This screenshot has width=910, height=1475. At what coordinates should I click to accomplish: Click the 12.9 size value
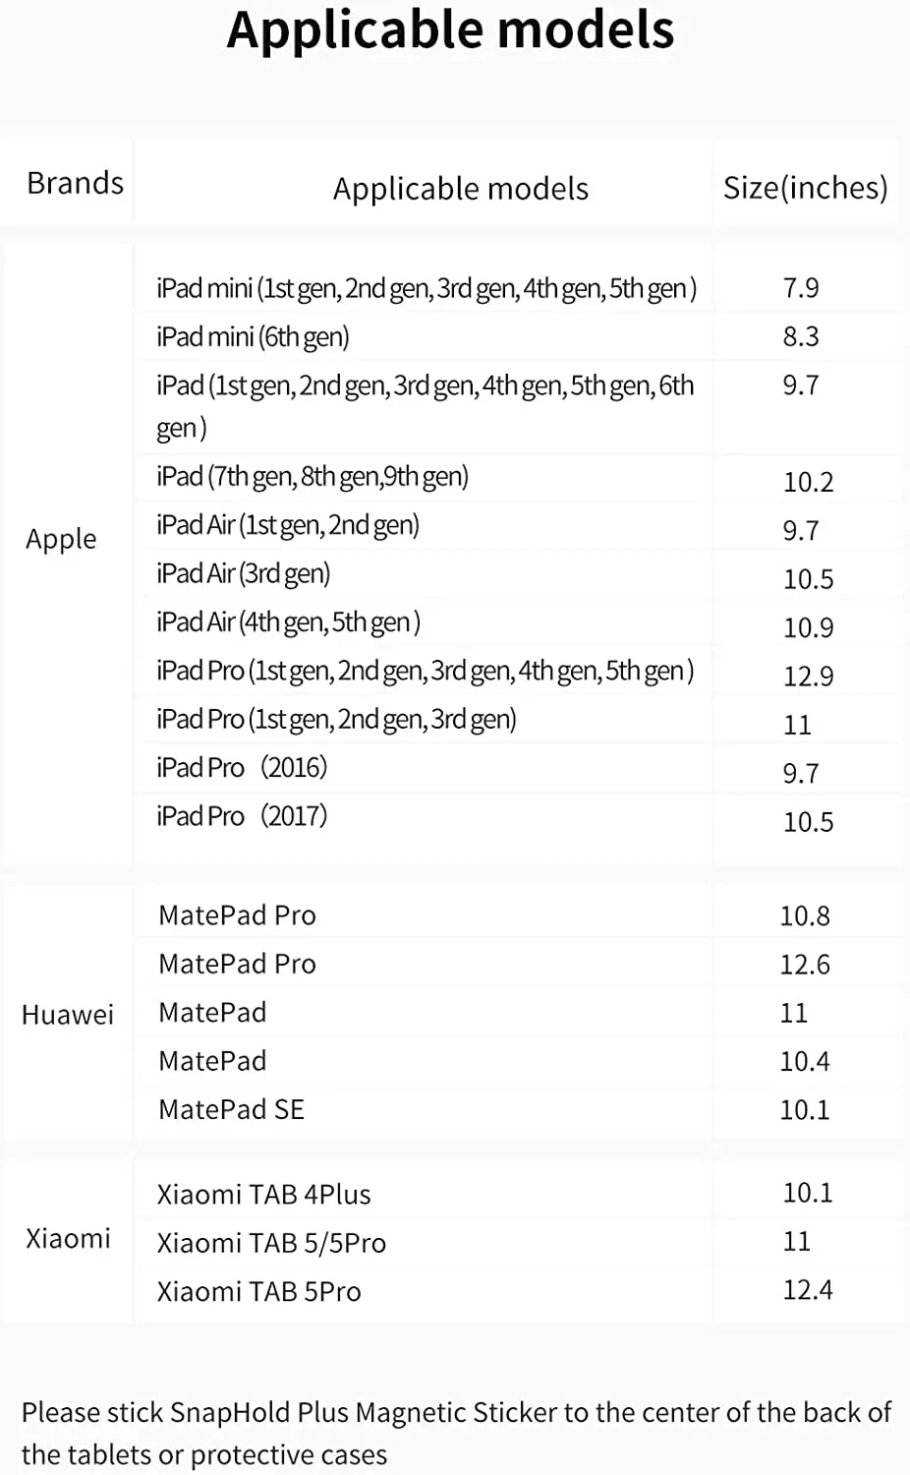(808, 677)
